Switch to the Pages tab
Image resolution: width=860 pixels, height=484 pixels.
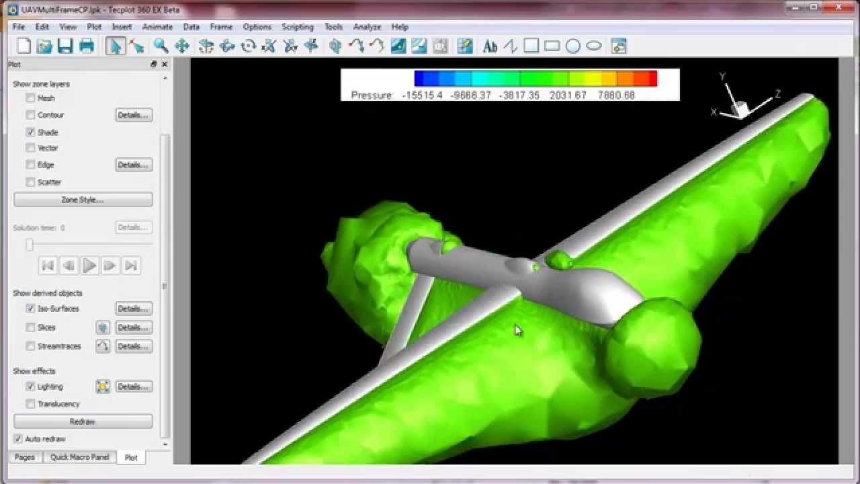pyautogui.click(x=25, y=457)
